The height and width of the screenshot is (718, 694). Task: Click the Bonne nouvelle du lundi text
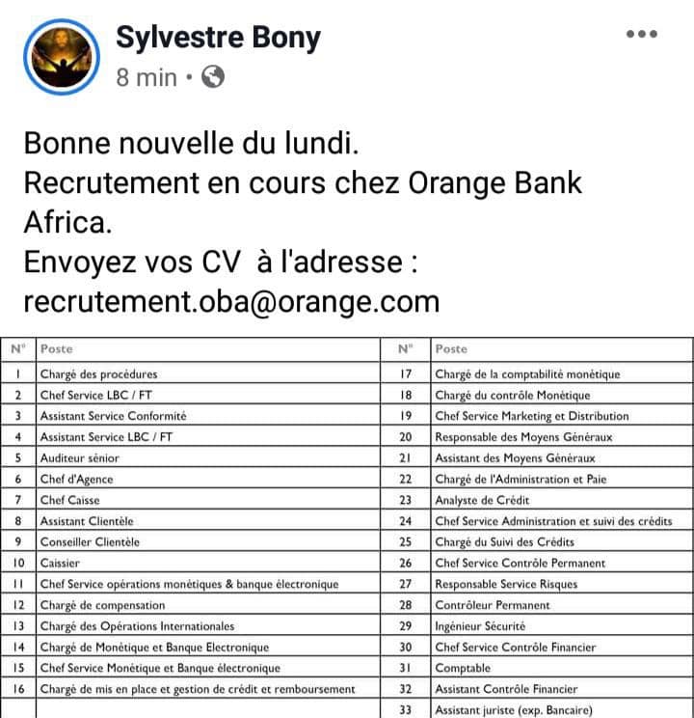(191, 144)
